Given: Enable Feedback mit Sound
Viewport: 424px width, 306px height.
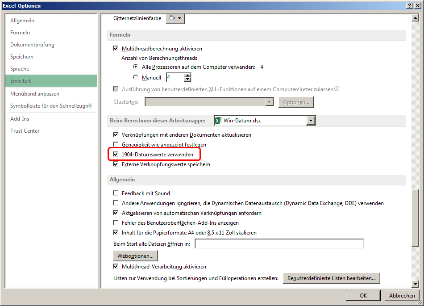Looking at the screenshot, I should pos(116,193).
